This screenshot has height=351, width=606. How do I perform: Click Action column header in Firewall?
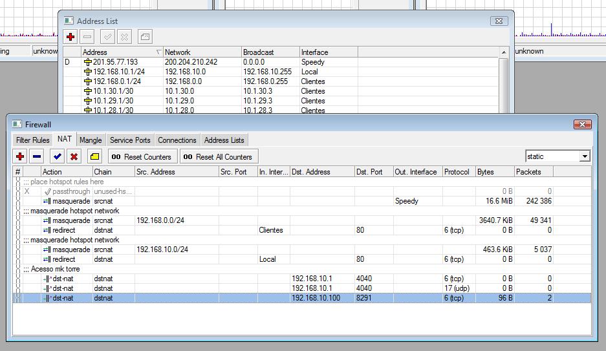(67, 172)
